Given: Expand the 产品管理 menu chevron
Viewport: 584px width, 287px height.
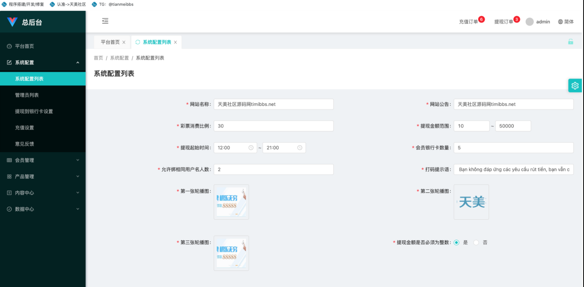Looking at the screenshot, I should click(x=78, y=177).
